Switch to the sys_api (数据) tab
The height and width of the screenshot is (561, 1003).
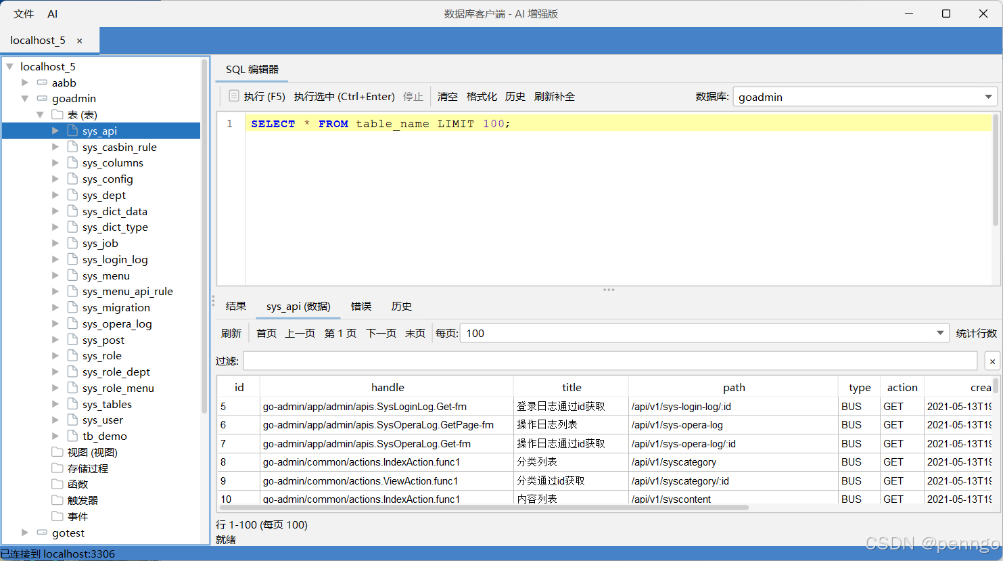coord(298,306)
